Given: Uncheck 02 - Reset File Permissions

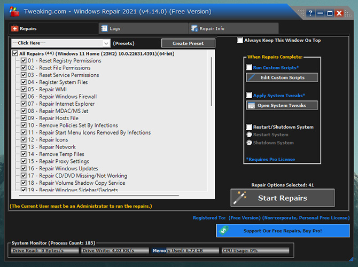Looking at the screenshot, I should [24, 68].
